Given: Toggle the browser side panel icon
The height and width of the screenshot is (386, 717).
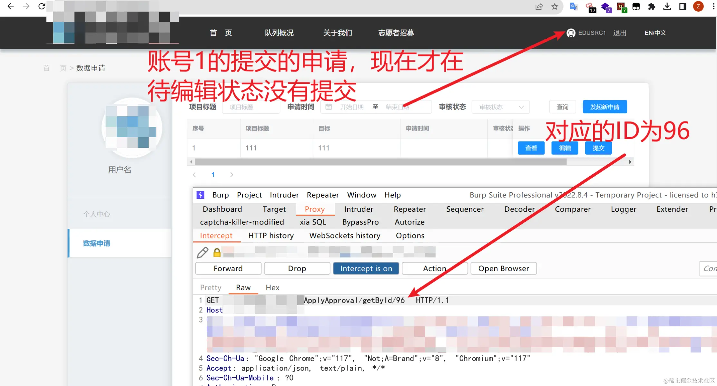Looking at the screenshot, I should 683,7.
